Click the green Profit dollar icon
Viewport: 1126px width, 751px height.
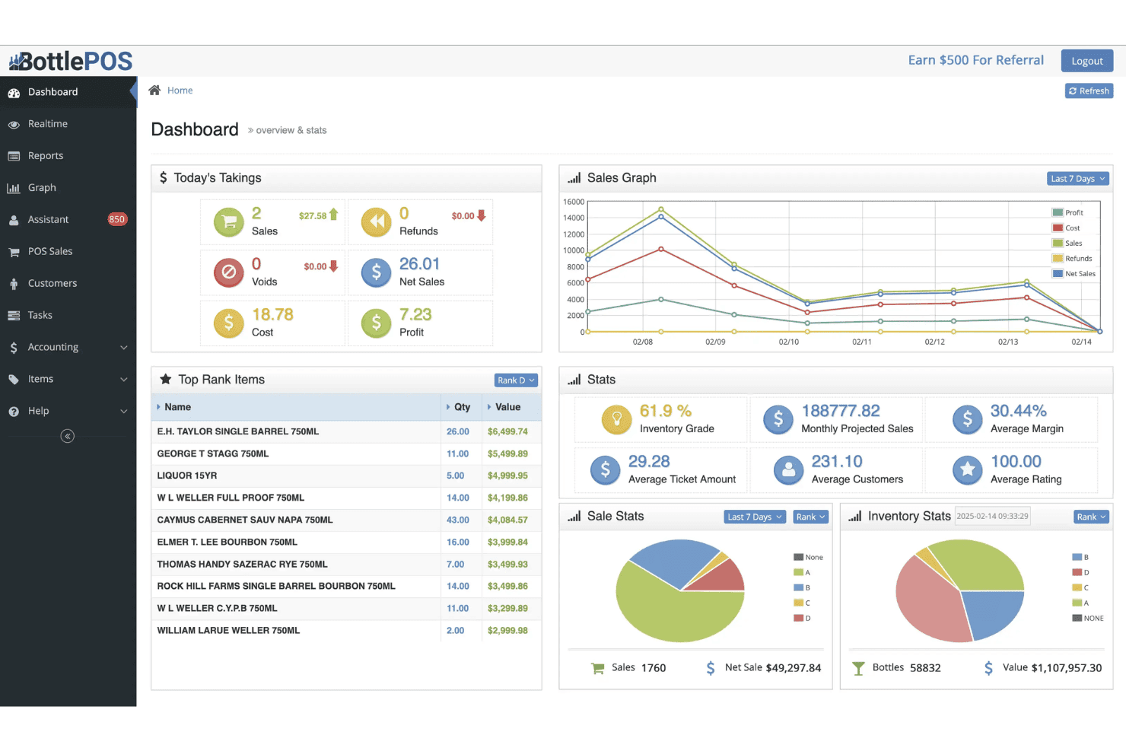(376, 323)
